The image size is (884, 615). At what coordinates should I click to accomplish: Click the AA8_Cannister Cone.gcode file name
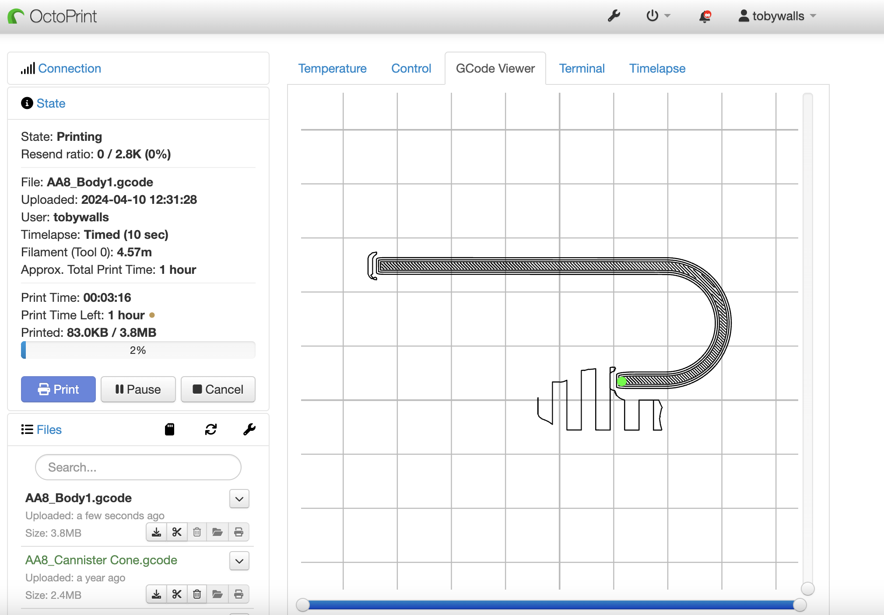[101, 560]
